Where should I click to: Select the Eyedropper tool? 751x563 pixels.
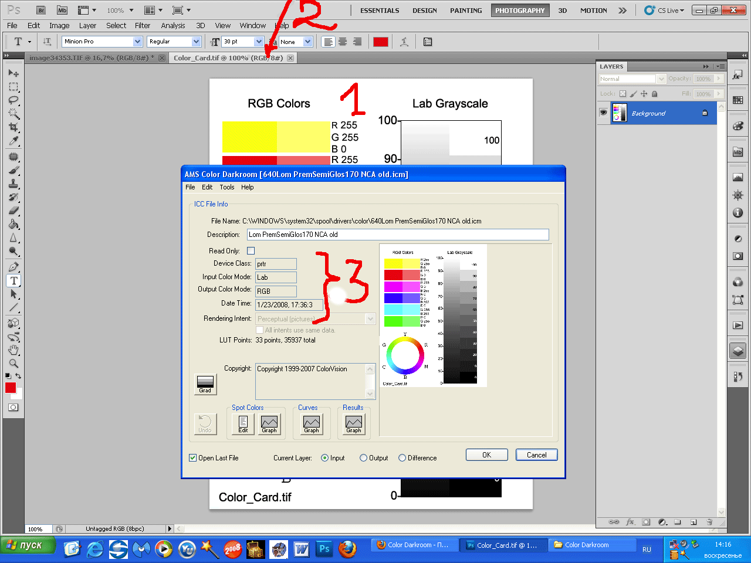13,141
